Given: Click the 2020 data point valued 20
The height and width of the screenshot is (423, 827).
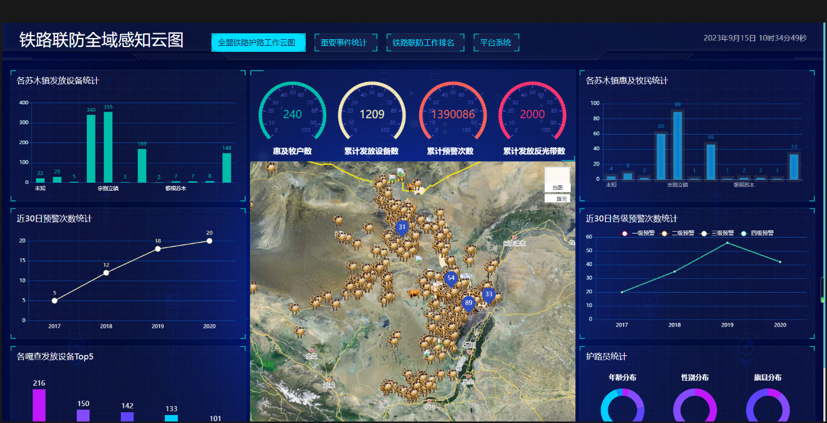Looking at the screenshot, I should click(209, 241).
